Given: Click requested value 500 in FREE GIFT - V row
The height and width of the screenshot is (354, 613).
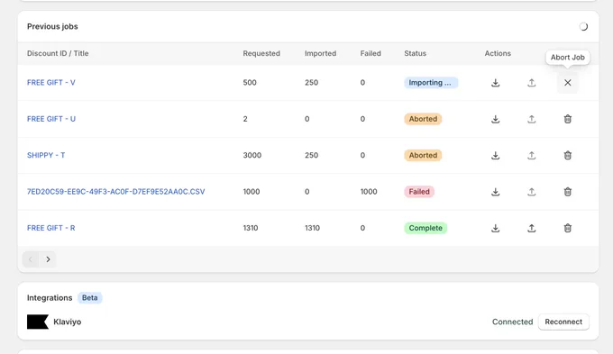Looking at the screenshot, I should pyautogui.click(x=250, y=83).
